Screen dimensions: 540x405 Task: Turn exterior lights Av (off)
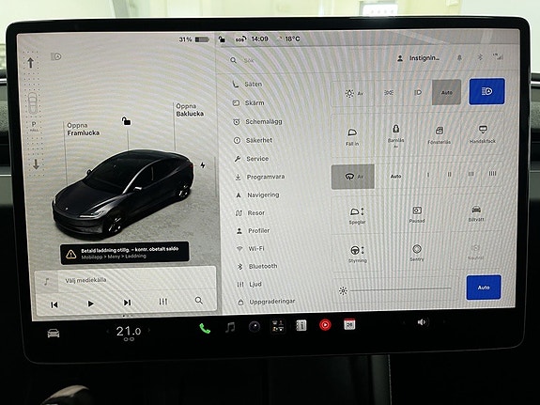coord(354,93)
